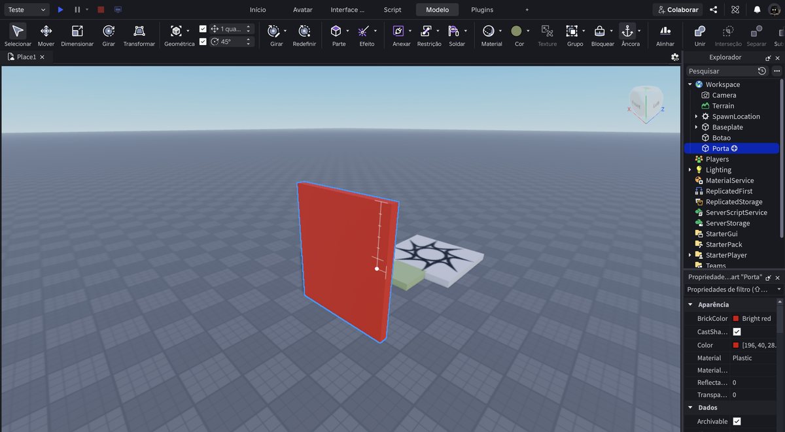Toggle the move snapping checkbox
The image size is (785, 432).
point(203,29)
